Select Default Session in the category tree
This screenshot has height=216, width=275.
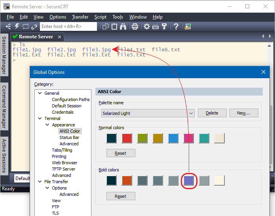pos(66,106)
